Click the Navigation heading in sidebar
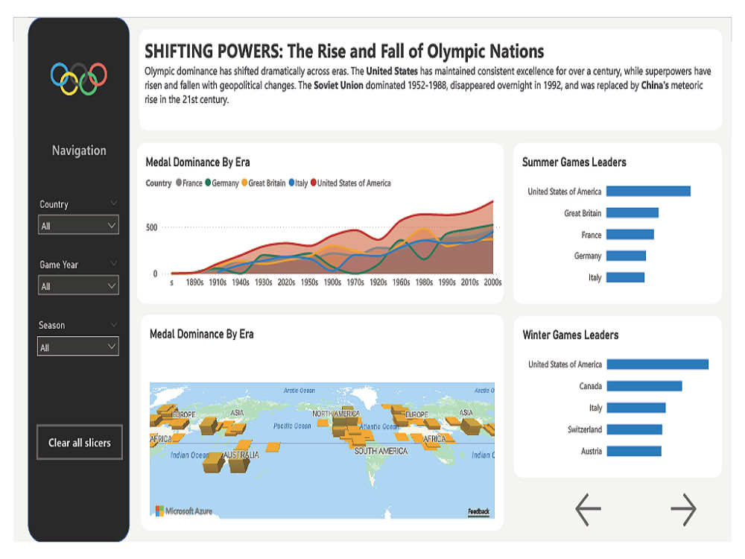The image size is (745, 559). [x=79, y=151]
